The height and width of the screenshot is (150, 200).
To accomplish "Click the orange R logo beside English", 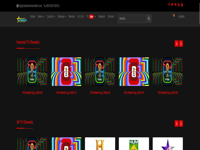I will coord(174,16).
